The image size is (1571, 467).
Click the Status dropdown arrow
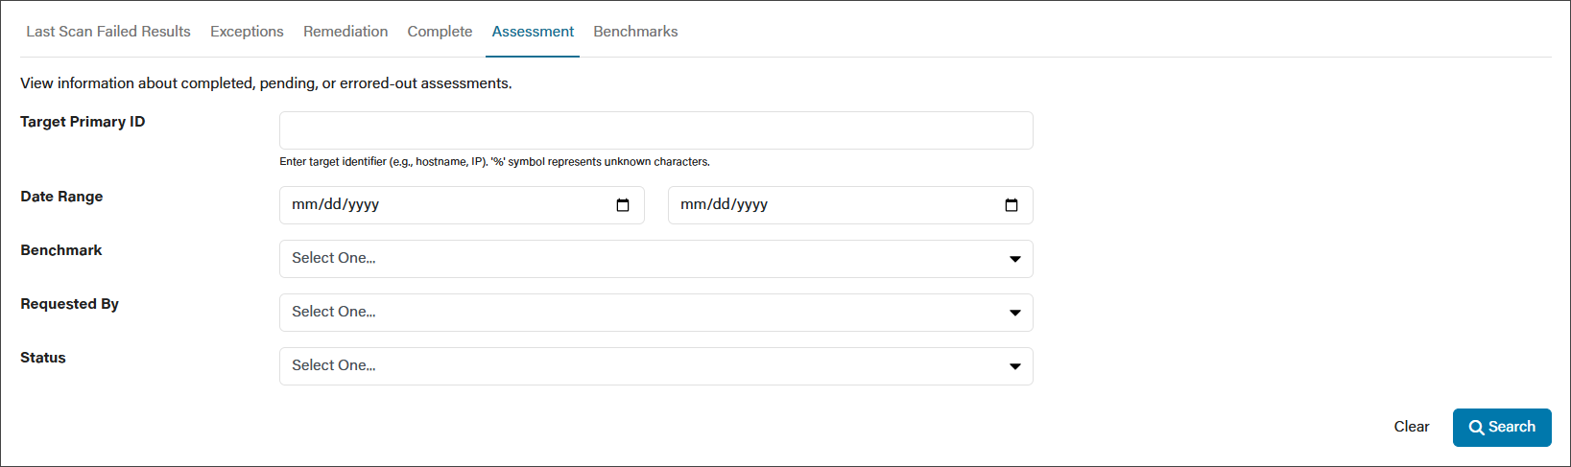1015,366
